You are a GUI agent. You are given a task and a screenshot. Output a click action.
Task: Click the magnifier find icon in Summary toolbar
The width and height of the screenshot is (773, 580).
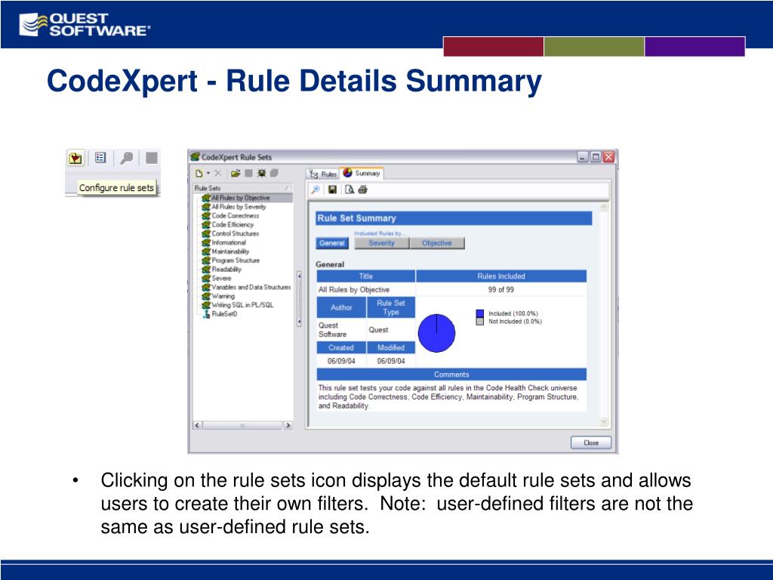(316, 190)
